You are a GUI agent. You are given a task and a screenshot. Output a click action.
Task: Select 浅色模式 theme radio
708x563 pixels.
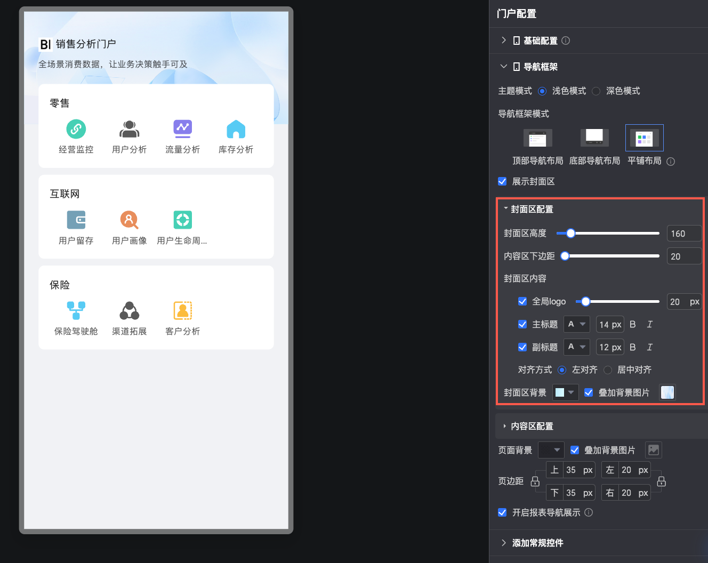point(542,91)
